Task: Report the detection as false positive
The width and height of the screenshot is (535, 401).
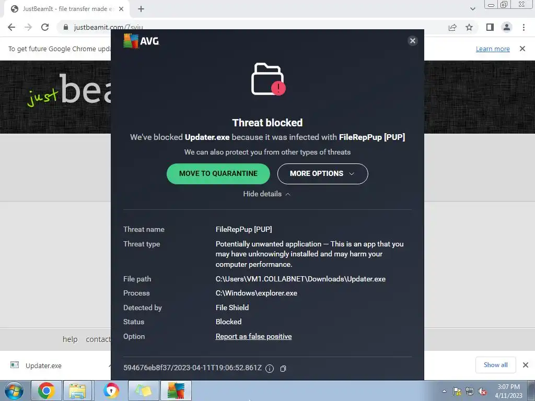Action: [x=253, y=336]
